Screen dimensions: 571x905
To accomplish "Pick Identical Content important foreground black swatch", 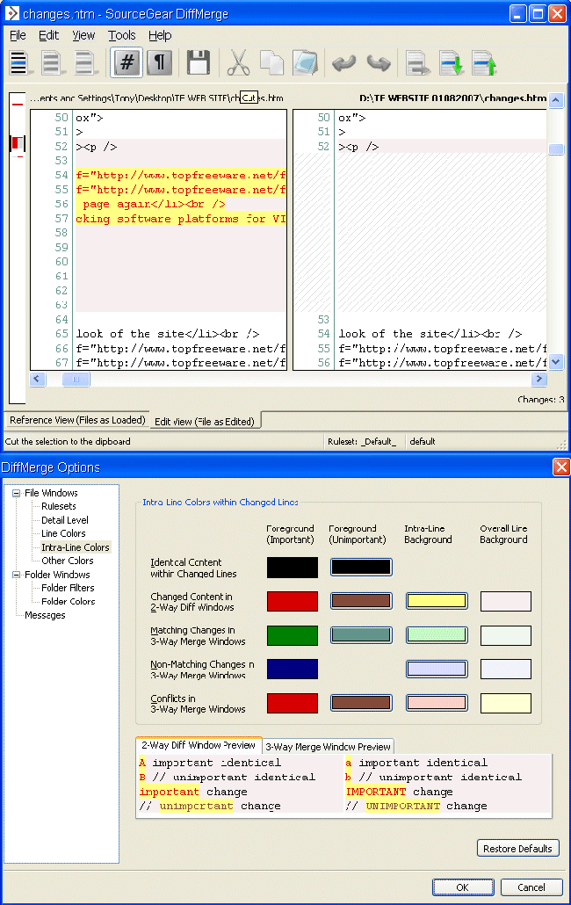I will (293, 568).
